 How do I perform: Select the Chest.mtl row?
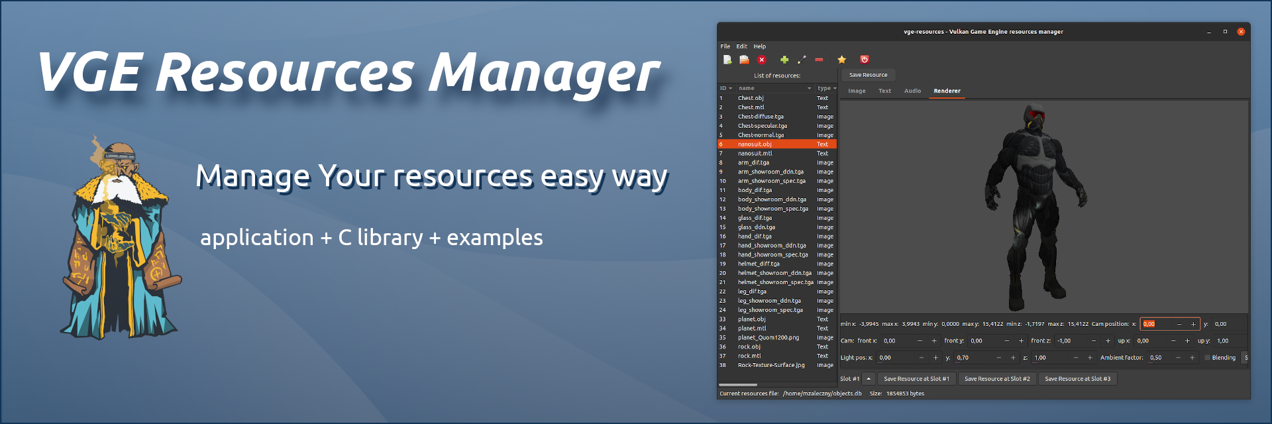tap(777, 107)
